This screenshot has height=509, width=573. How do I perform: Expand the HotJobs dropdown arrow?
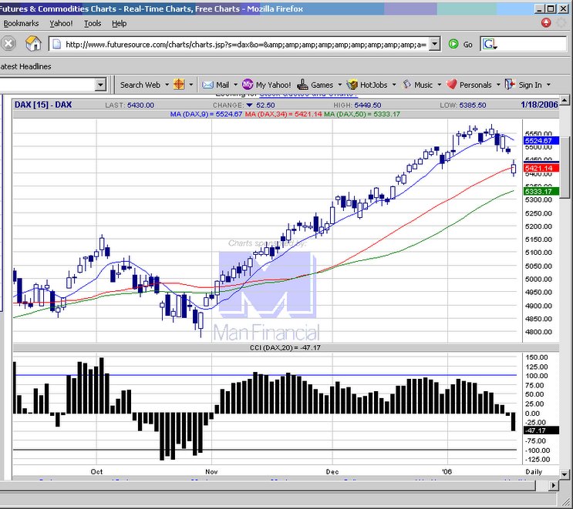394,85
